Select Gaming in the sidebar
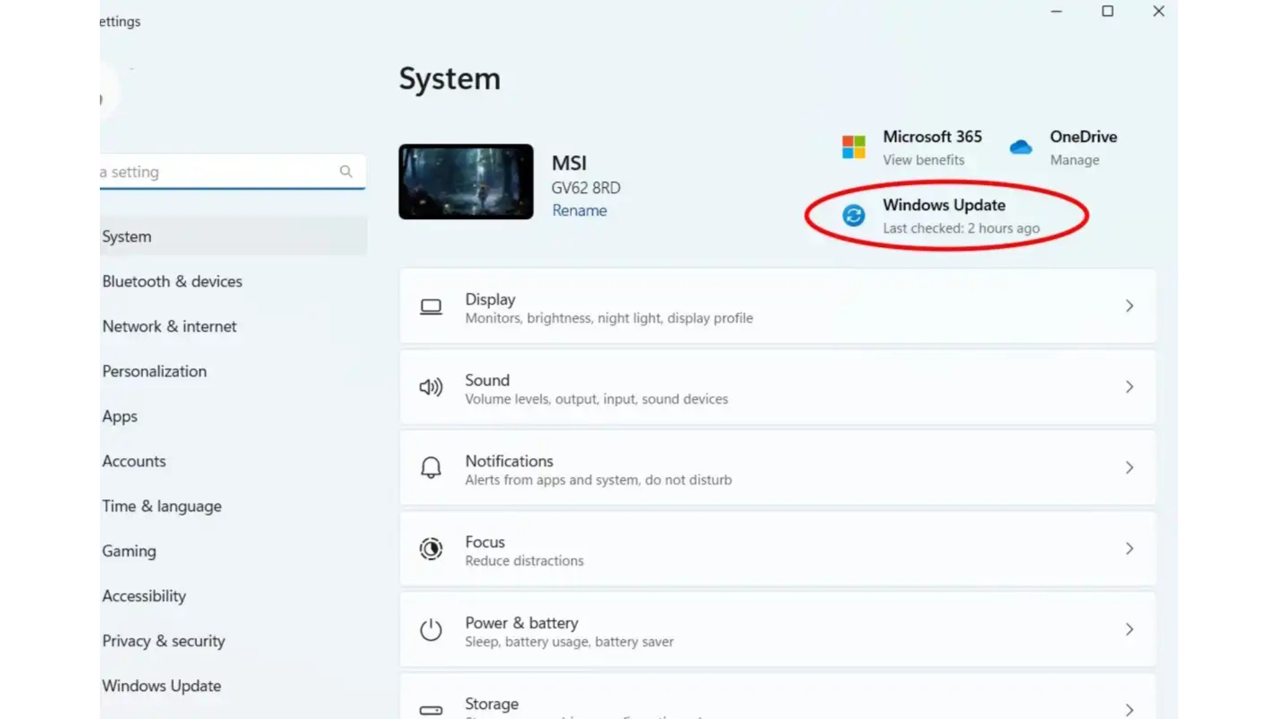The image size is (1278, 719). pyautogui.click(x=129, y=551)
